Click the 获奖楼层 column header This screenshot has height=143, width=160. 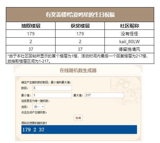80,26
